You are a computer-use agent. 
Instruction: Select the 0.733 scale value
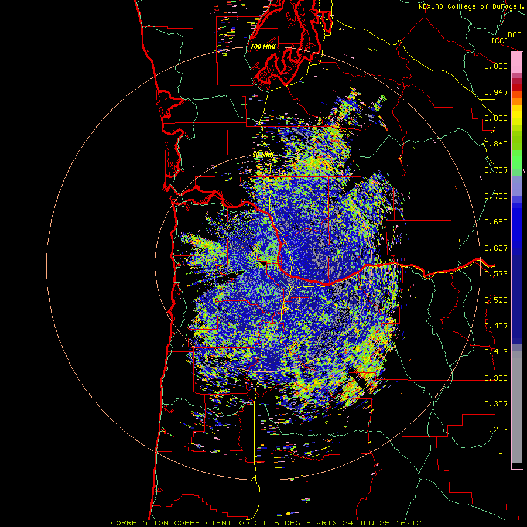[x=496, y=196]
